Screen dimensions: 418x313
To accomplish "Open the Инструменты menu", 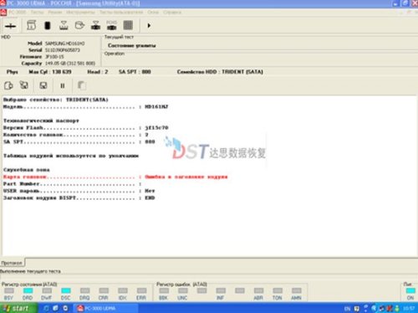I will click(x=80, y=13).
